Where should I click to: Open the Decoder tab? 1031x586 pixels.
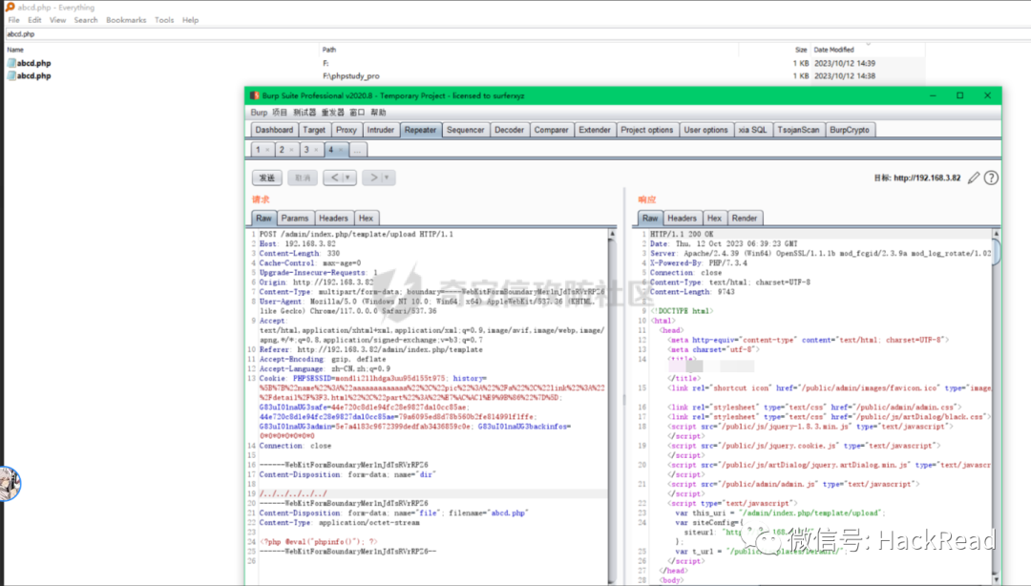[x=509, y=130]
